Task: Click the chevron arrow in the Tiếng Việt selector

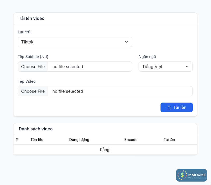Action: pyautogui.click(x=187, y=67)
